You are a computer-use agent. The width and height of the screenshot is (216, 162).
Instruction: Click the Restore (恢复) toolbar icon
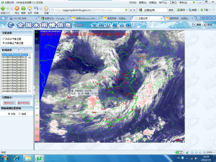tap(36, 9)
